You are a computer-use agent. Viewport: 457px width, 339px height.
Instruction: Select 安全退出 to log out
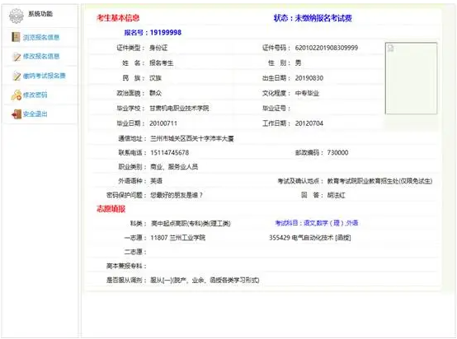[x=35, y=114]
